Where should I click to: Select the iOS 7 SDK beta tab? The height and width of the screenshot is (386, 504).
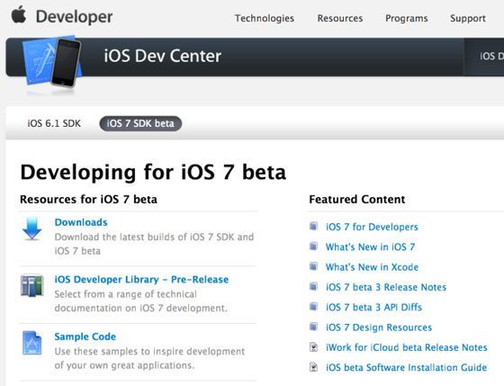click(x=140, y=123)
